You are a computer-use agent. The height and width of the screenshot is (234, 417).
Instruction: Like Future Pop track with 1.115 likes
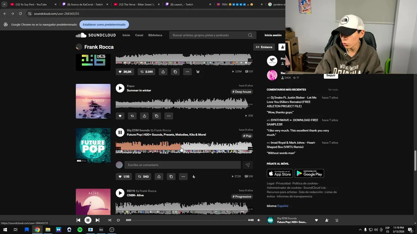124,176
